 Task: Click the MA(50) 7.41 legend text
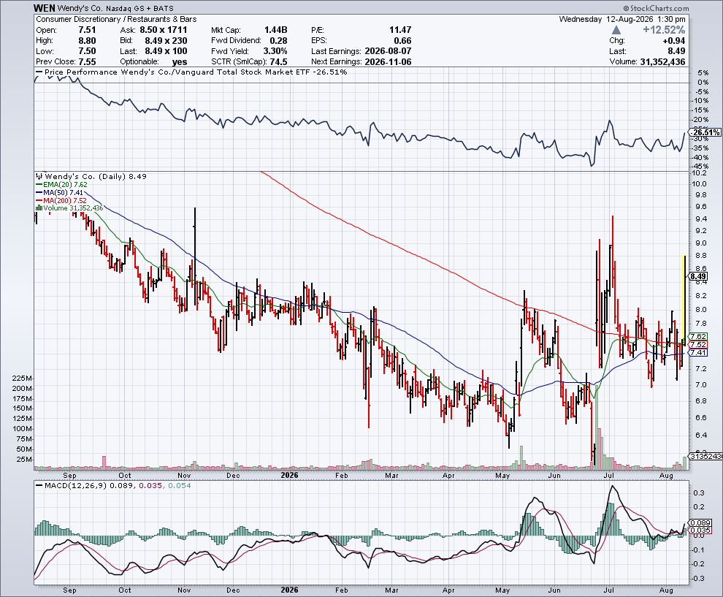click(64, 192)
